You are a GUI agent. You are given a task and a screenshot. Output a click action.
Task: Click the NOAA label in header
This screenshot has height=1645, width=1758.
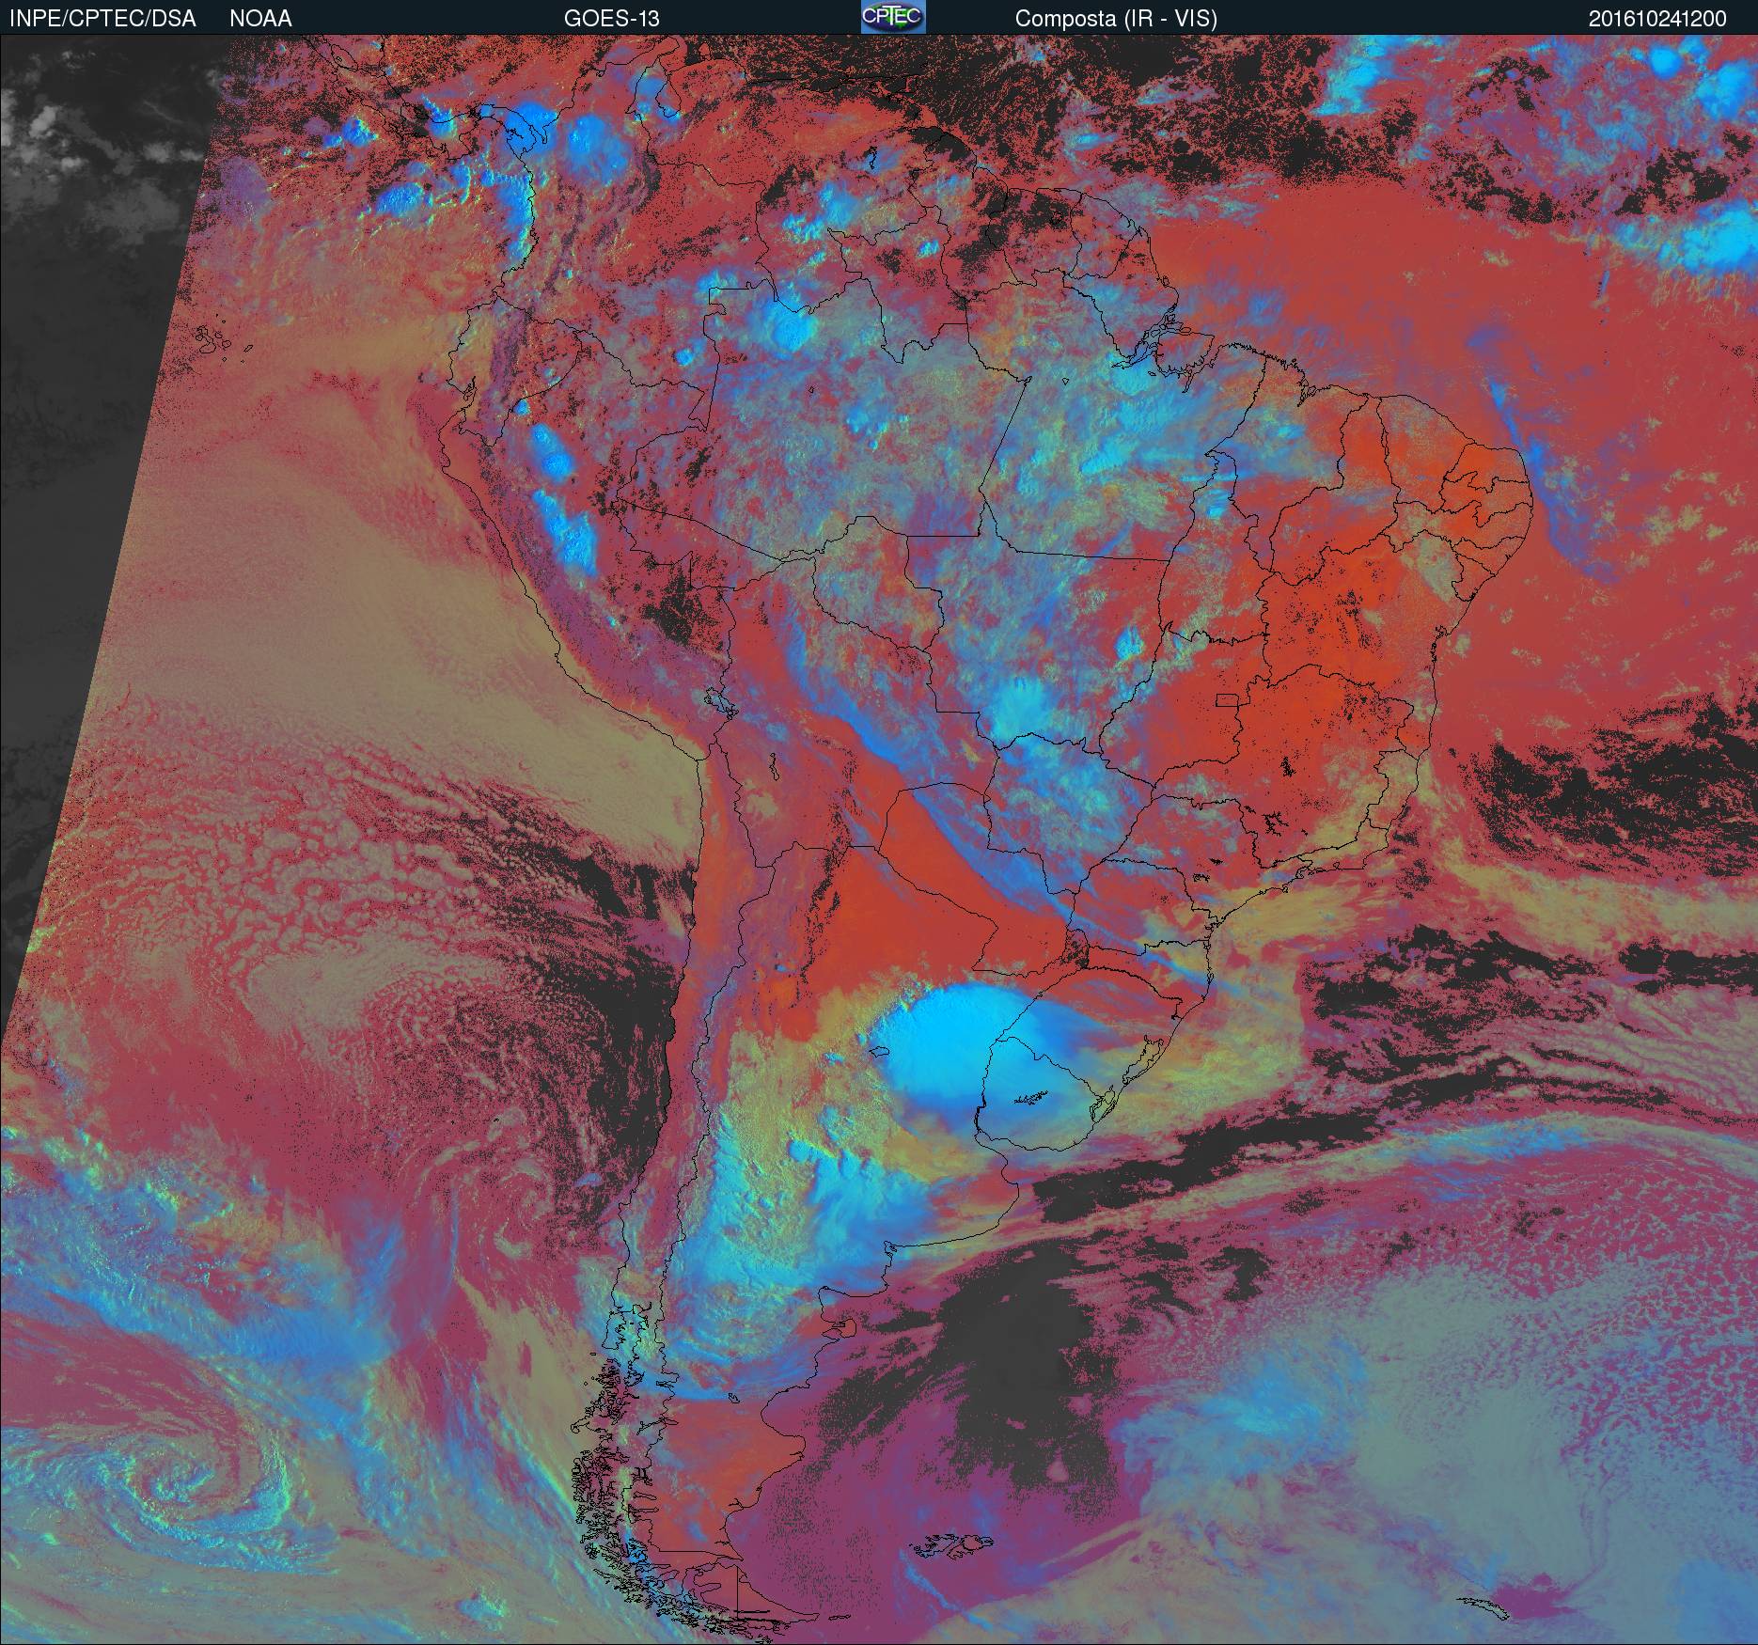click(260, 19)
